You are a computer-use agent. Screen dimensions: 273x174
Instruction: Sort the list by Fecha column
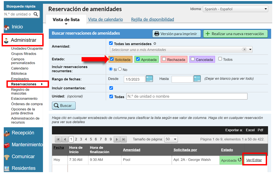click(59, 148)
